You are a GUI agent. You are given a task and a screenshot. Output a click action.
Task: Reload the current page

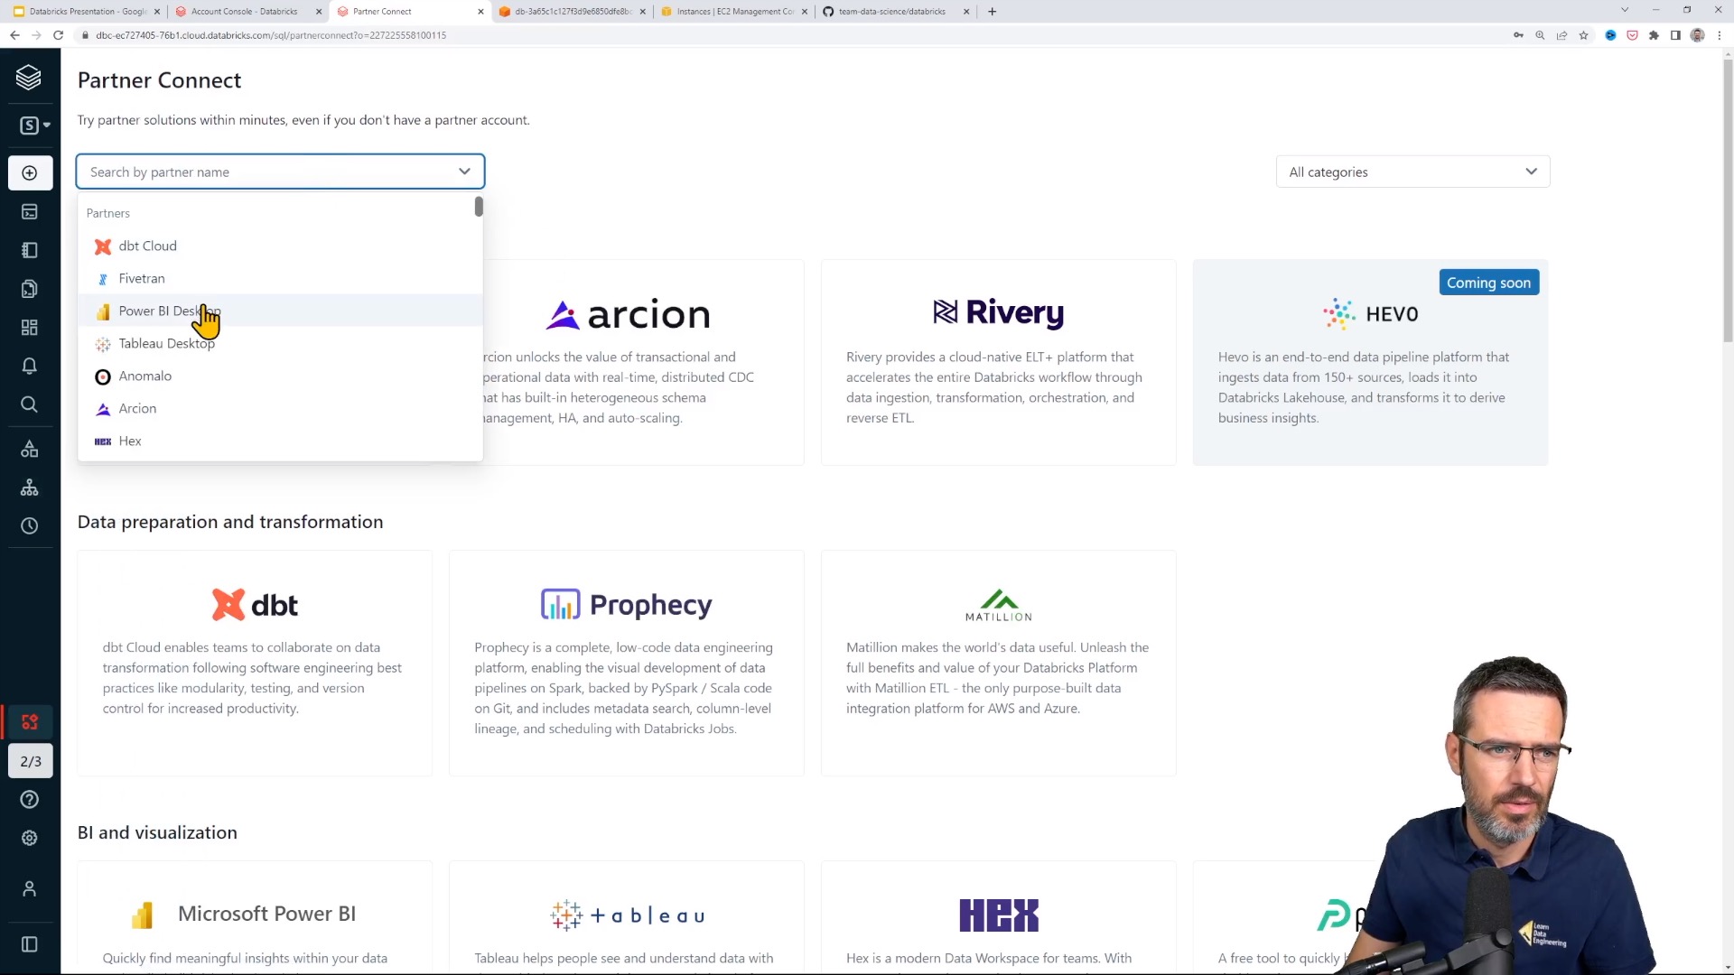[58, 35]
